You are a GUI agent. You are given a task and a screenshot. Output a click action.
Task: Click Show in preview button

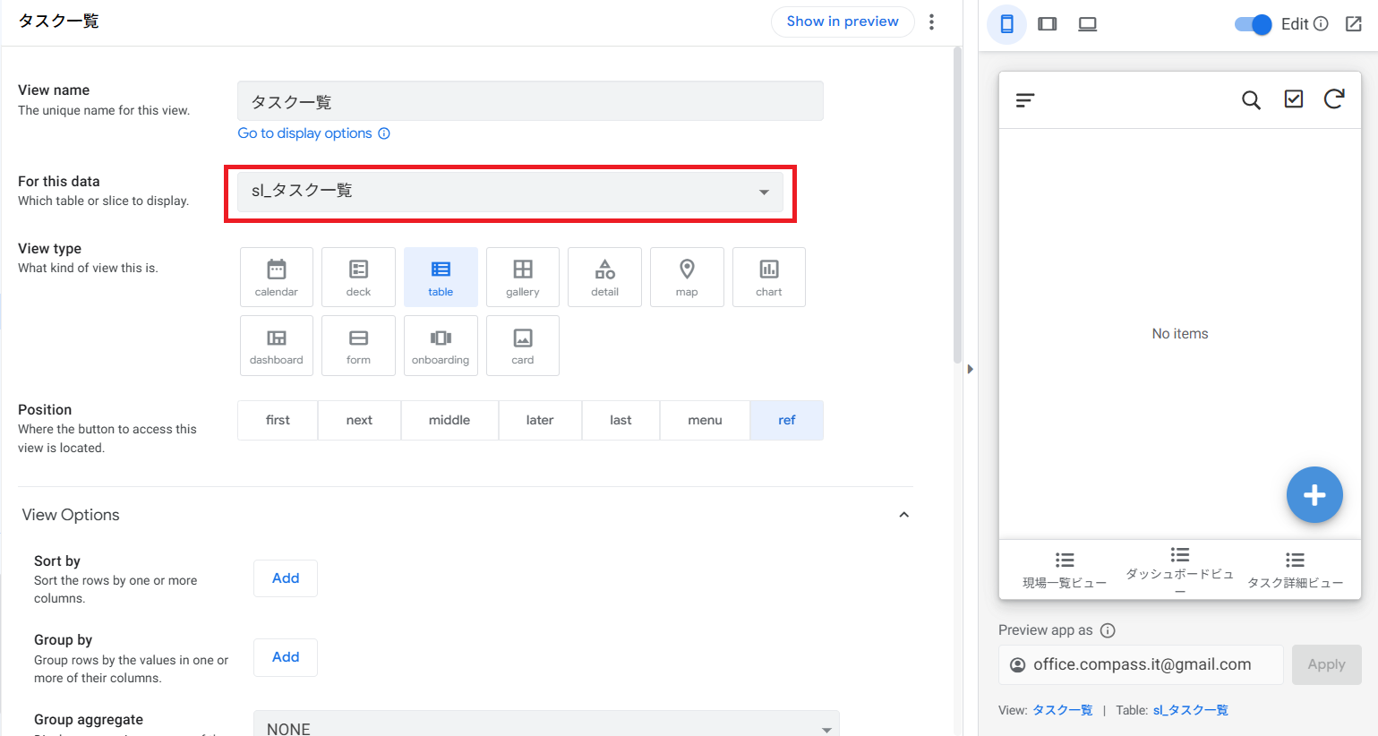(842, 21)
